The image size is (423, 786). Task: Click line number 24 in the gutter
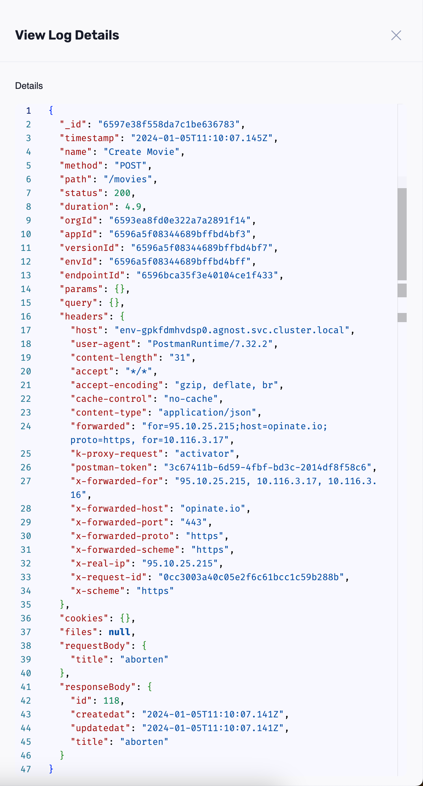tap(26, 426)
